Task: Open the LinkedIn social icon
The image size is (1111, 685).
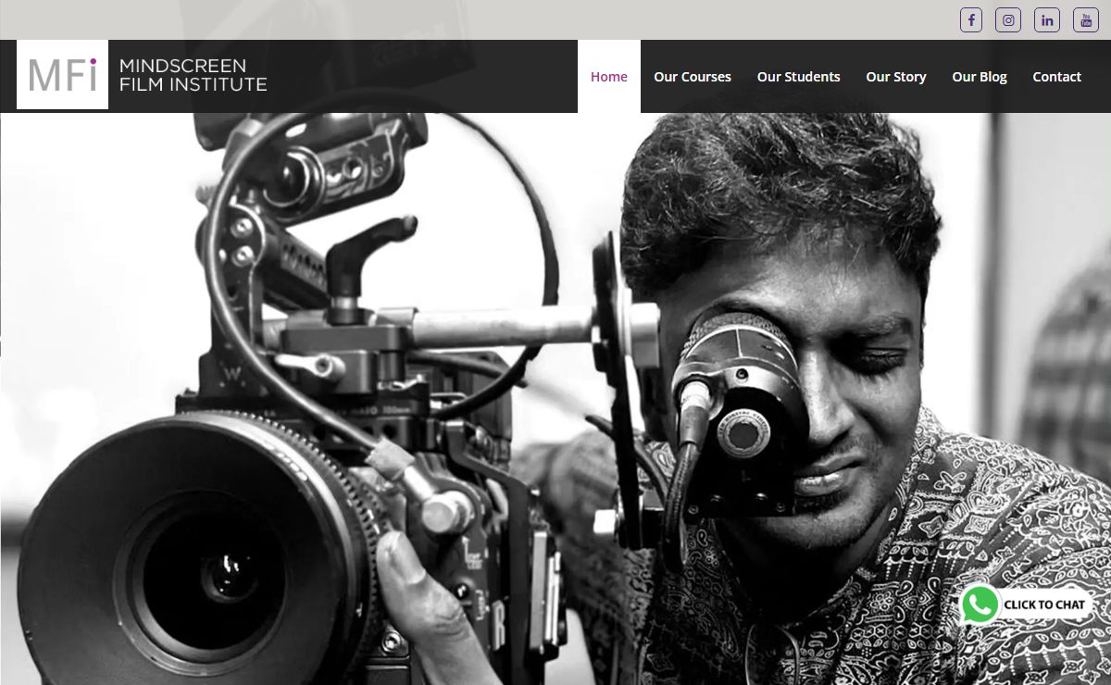Action: (x=1047, y=19)
